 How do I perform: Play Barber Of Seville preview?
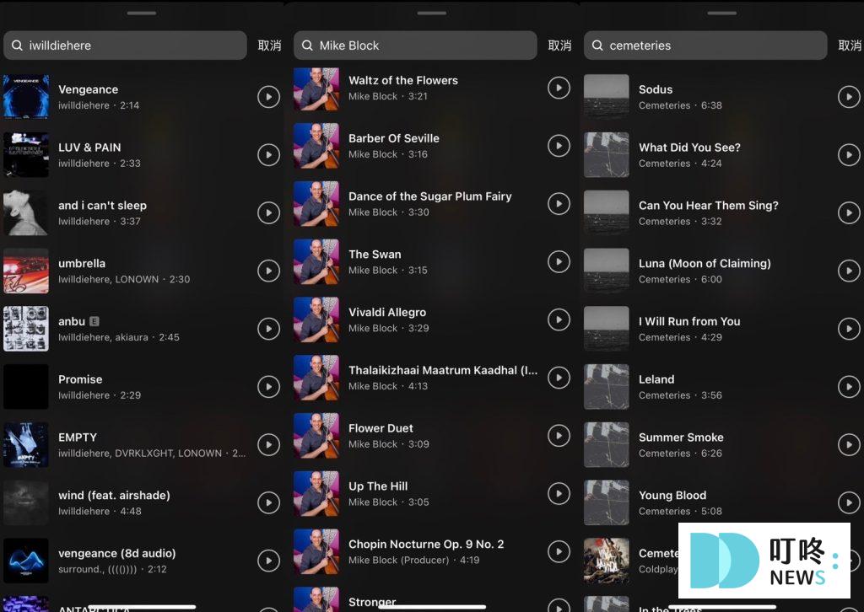pos(559,146)
